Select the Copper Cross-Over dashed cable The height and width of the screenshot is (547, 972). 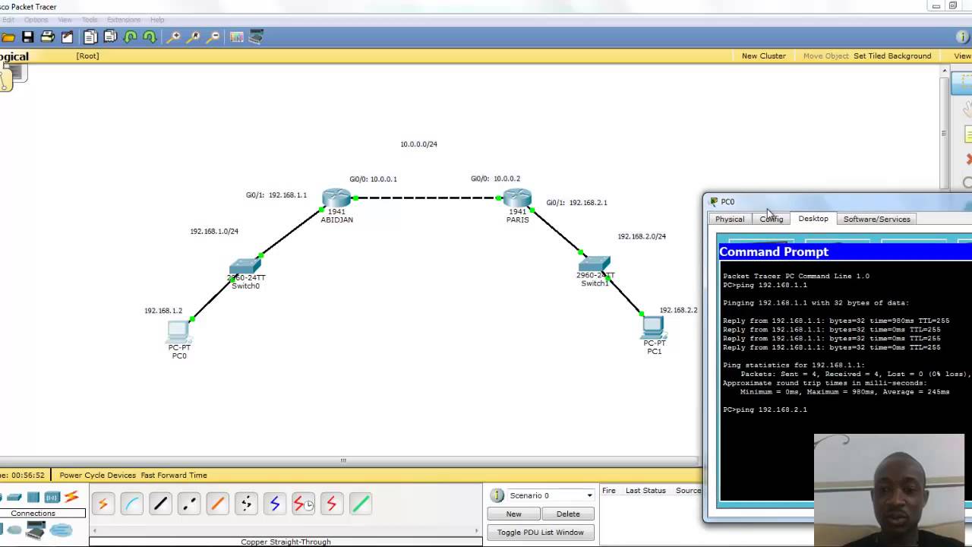189,503
